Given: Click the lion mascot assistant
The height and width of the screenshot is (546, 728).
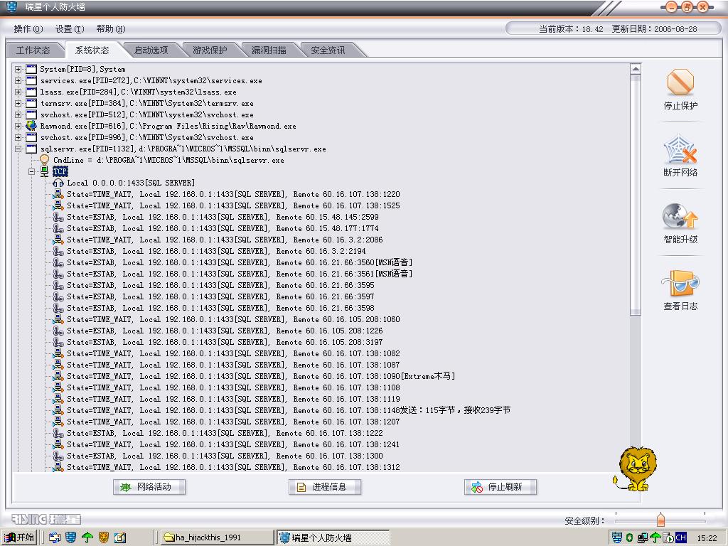Looking at the screenshot, I should [x=634, y=469].
